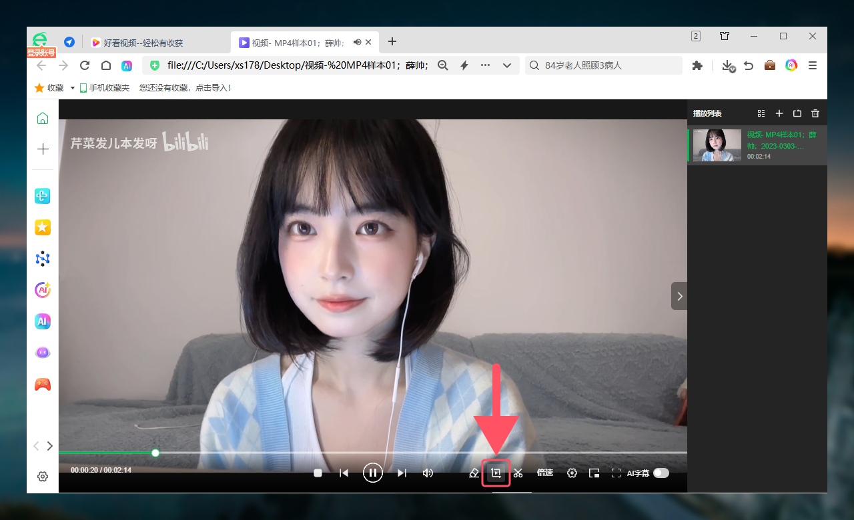Open the AI icon beside address bar
This screenshot has height=520, width=854.
127,65
